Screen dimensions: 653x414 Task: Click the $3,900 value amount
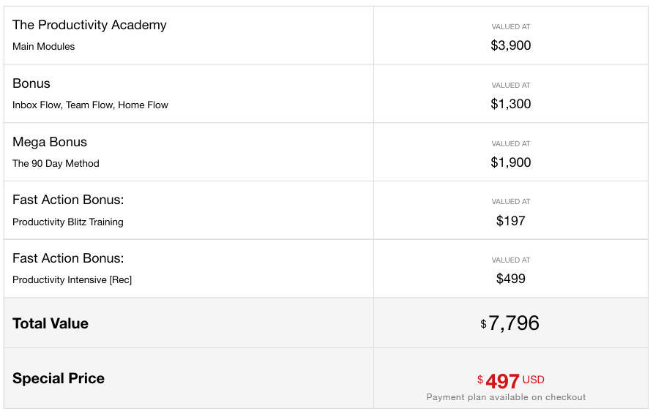coord(510,45)
